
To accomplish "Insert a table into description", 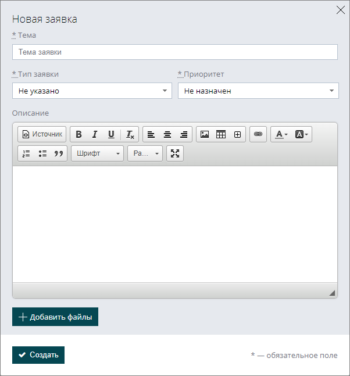I will coord(221,134).
